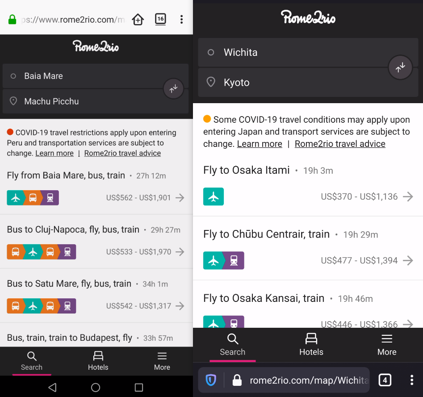This screenshot has height=397, width=423.
Task: Open arrow next to US$542 - US$1,317
Action: click(180, 306)
